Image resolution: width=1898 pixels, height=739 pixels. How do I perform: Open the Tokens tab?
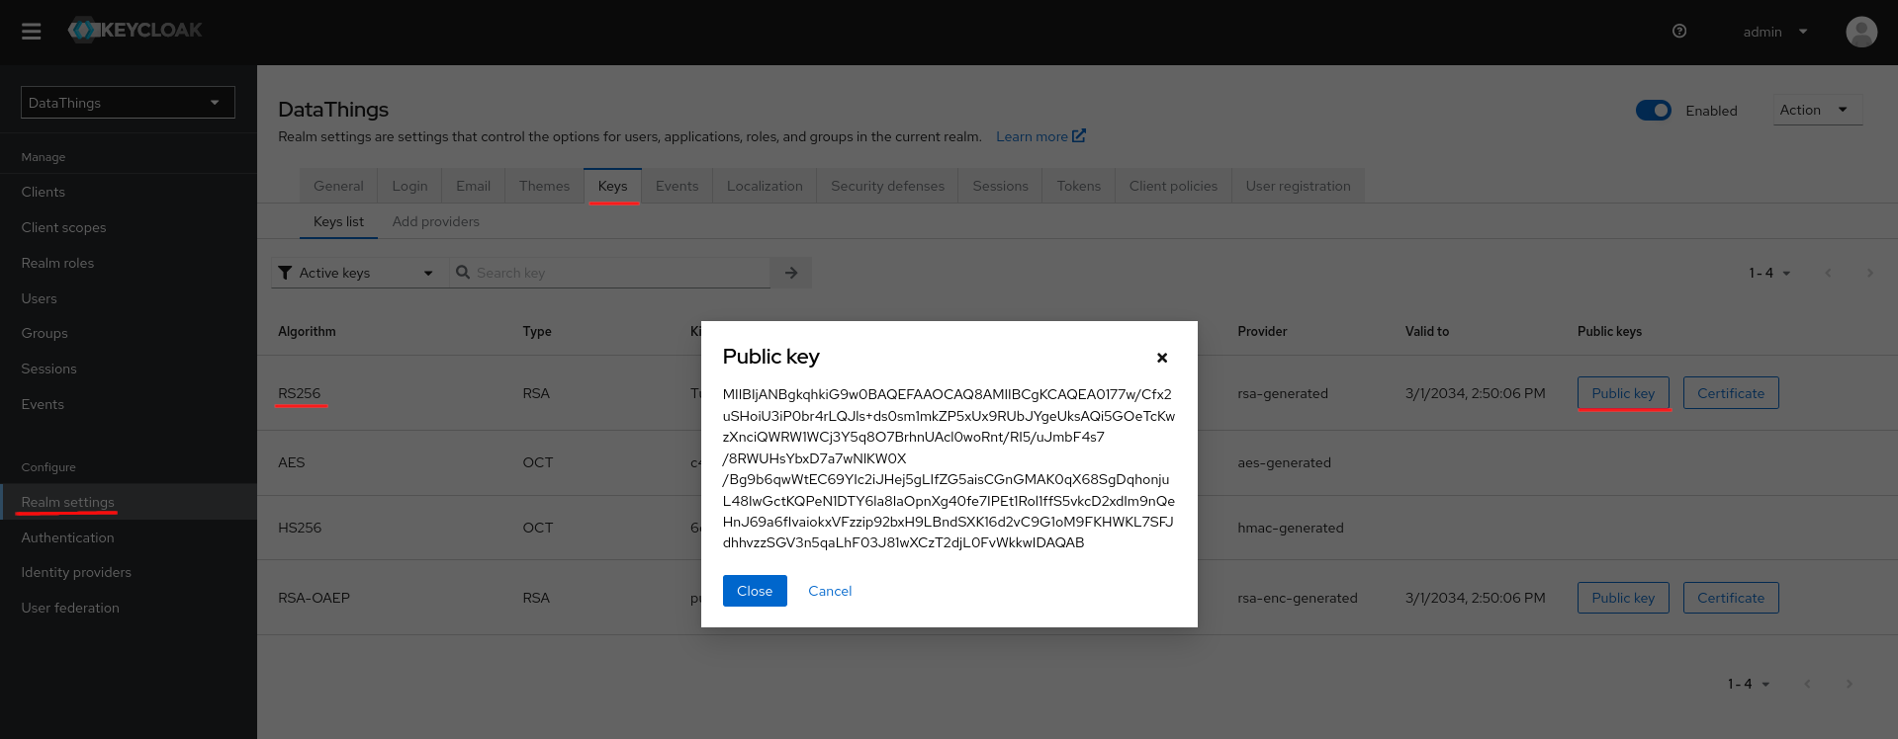tap(1078, 186)
